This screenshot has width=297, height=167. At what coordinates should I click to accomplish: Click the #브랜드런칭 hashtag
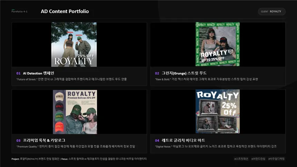[x=258, y=159]
